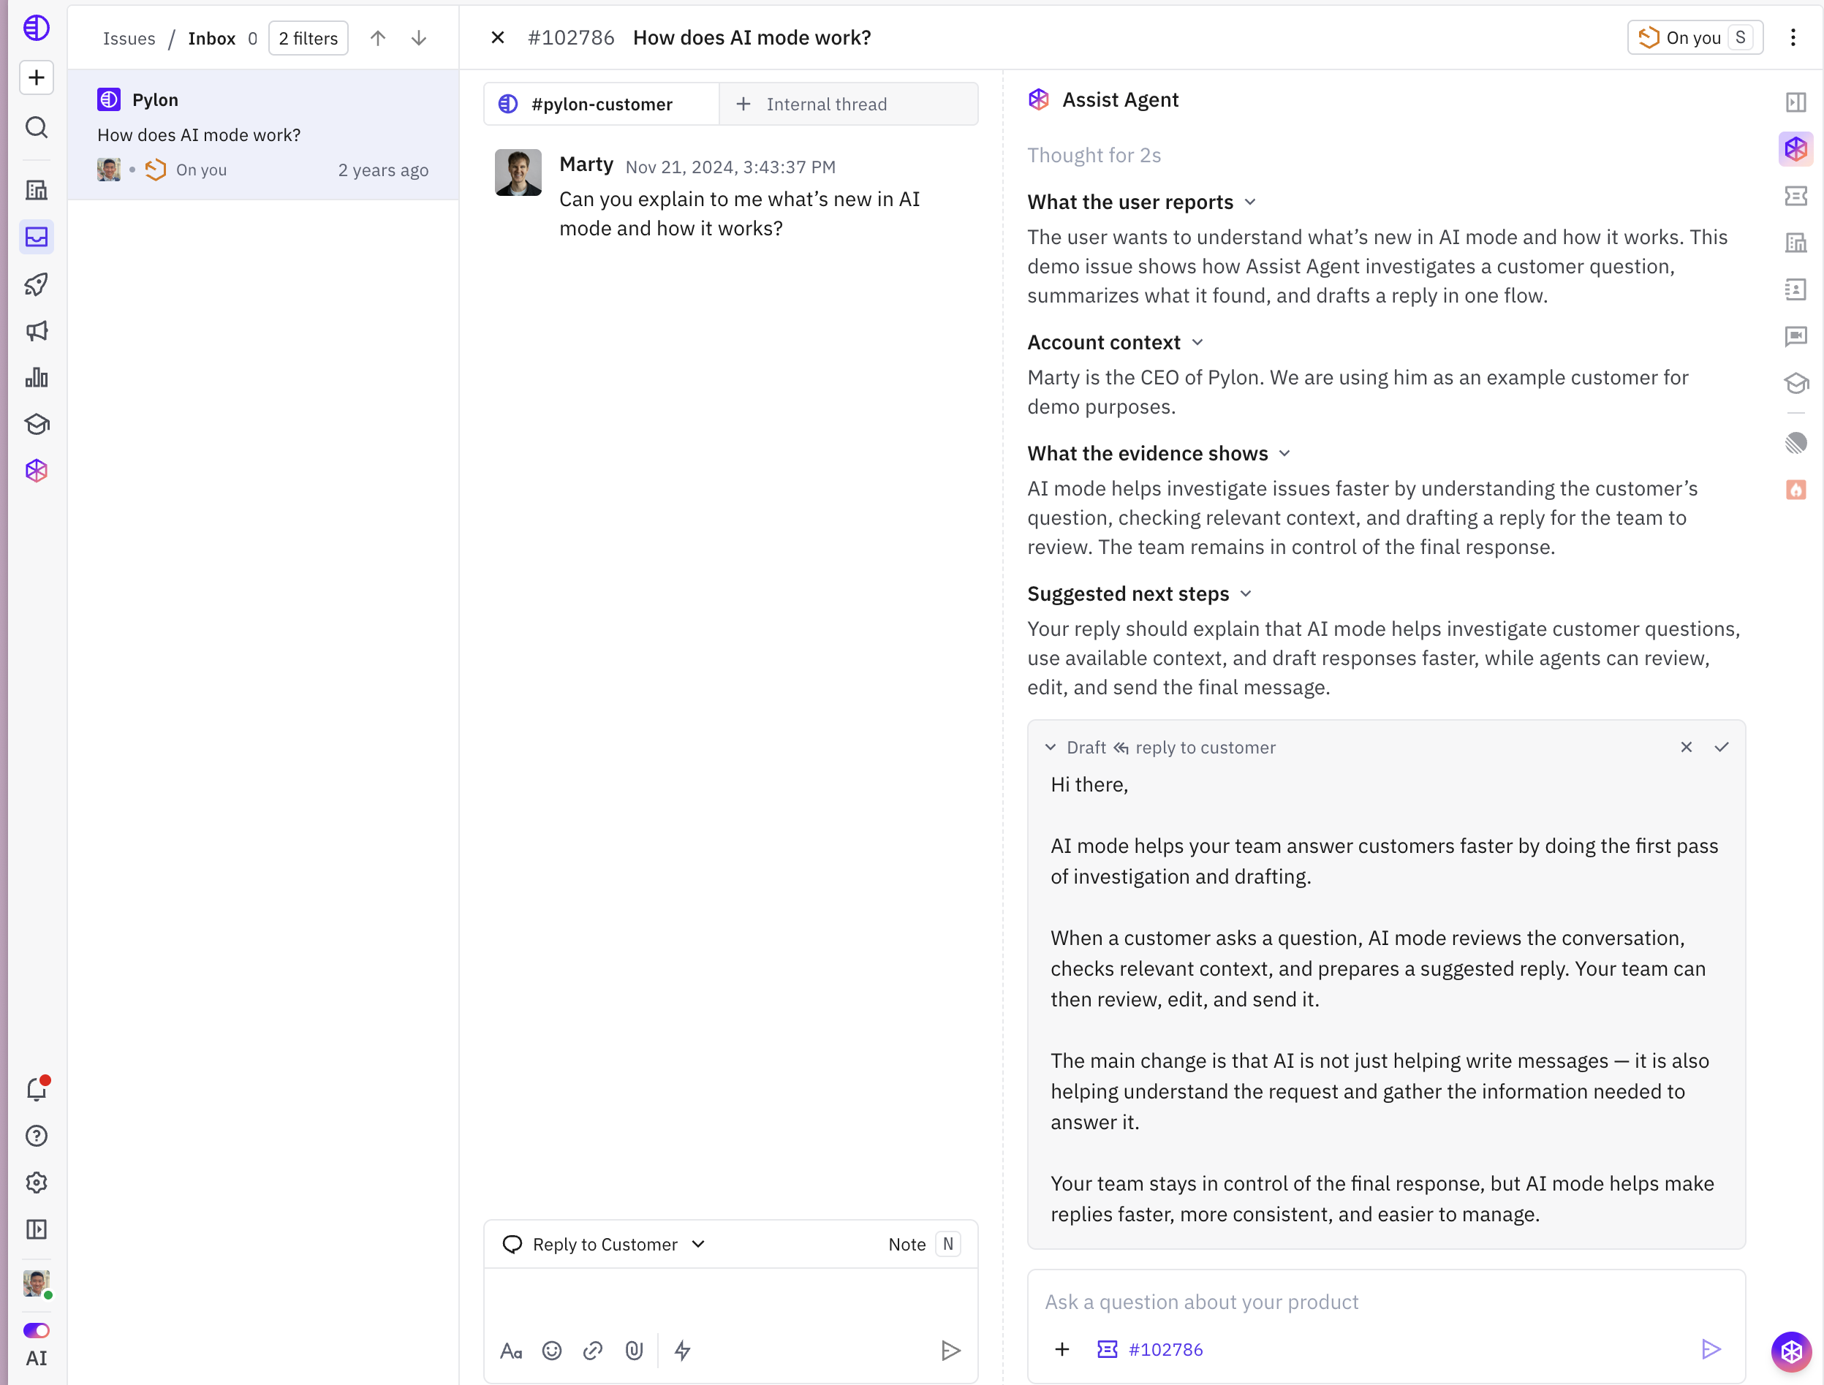Click the attachment paperclip icon

(633, 1351)
